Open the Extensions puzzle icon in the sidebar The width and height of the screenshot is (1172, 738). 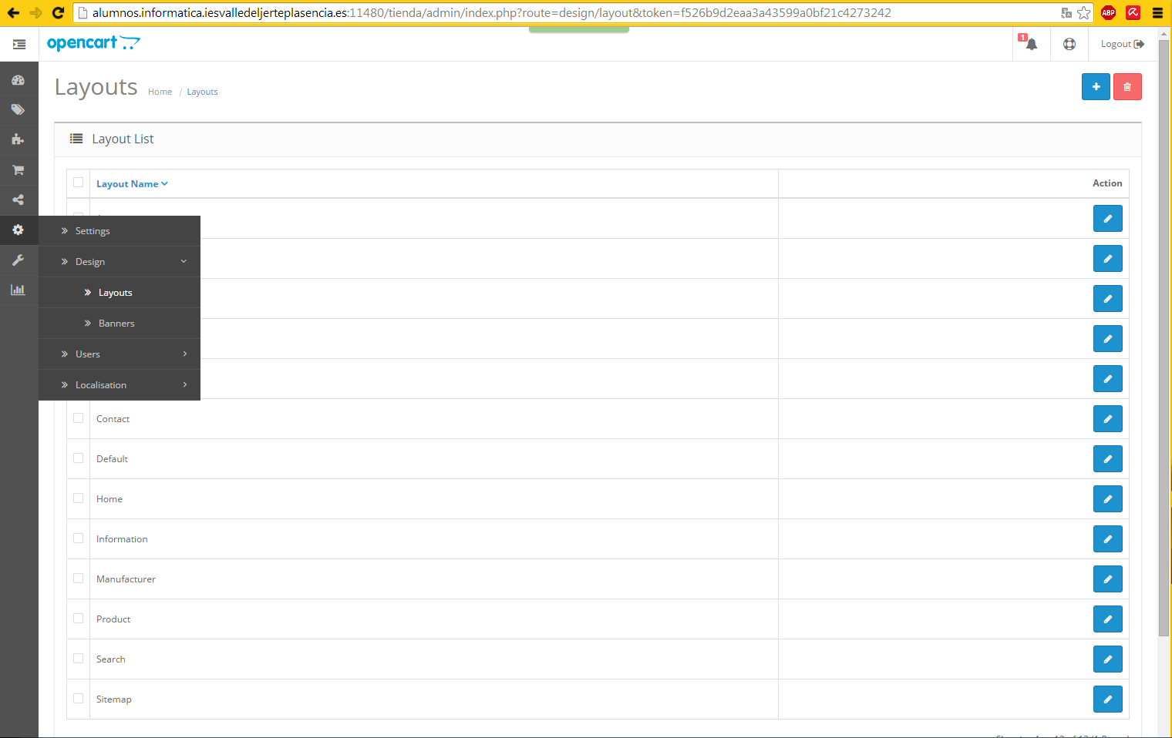coord(19,139)
